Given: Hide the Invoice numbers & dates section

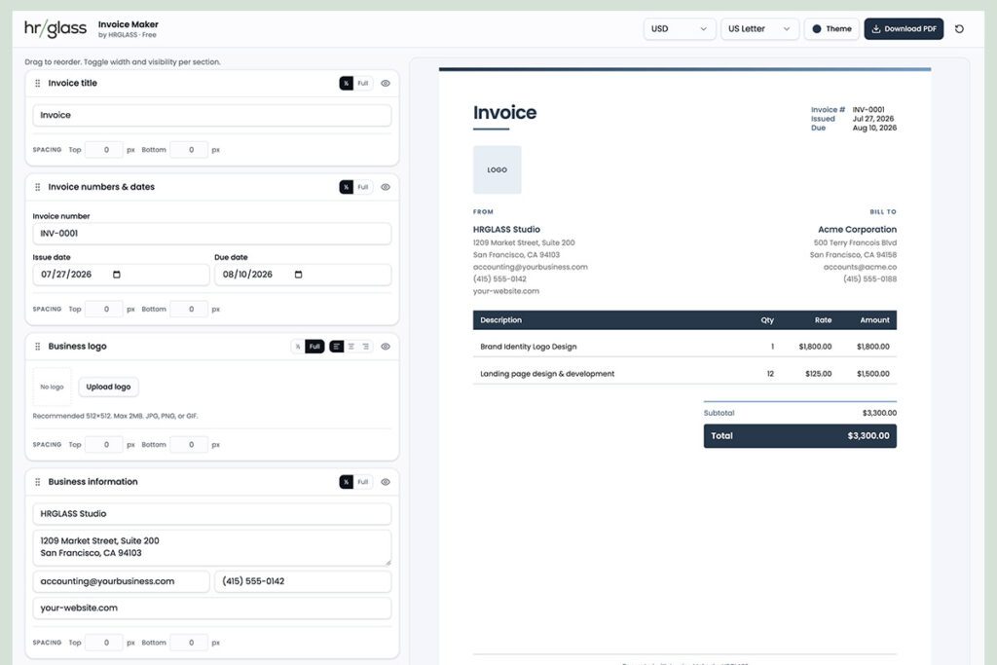Looking at the screenshot, I should [386, 187].
